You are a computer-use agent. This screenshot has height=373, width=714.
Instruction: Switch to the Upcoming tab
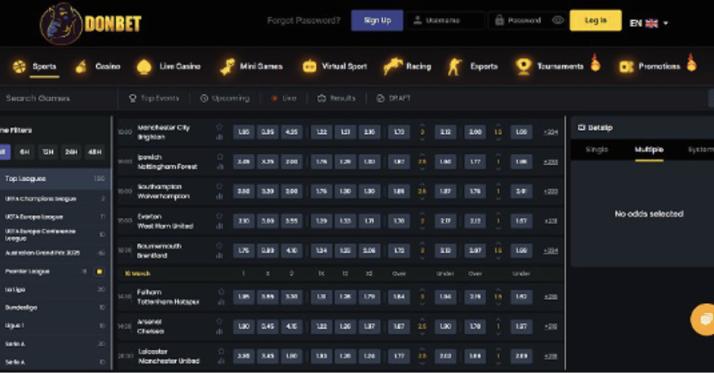click(225, 98)
